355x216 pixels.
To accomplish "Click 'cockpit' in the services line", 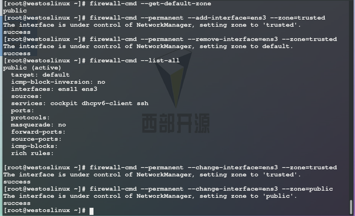I will tap(64, 103).
